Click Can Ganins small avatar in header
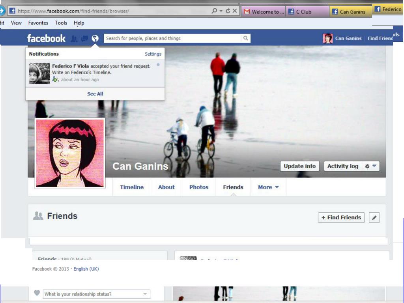Viewport: 404px width, 303px height. click(328, 38)
